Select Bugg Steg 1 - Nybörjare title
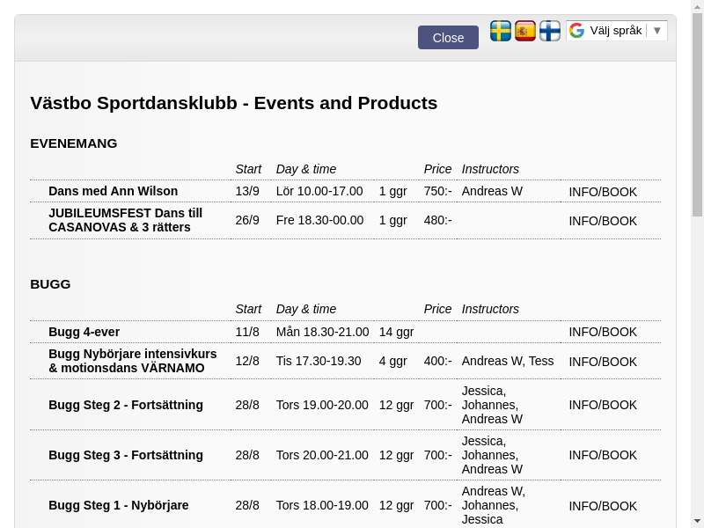The width and height of the screenshot is (704, 528). (x=119, y=505)
